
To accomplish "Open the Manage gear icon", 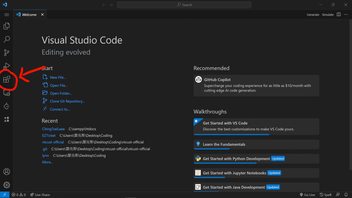I will pos(7,185).
